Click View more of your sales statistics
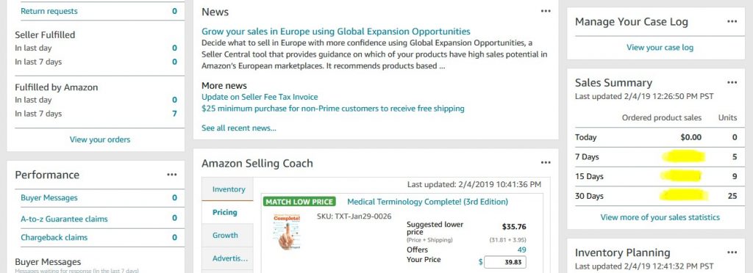This screenshot has width=753, height=273. point(660,217)
